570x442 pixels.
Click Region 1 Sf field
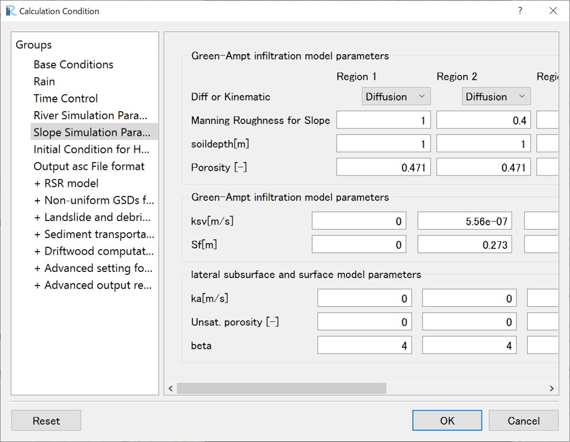coord(359,244)
